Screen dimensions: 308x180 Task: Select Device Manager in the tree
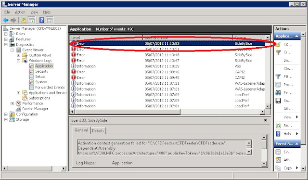click(x=35, y=109)
